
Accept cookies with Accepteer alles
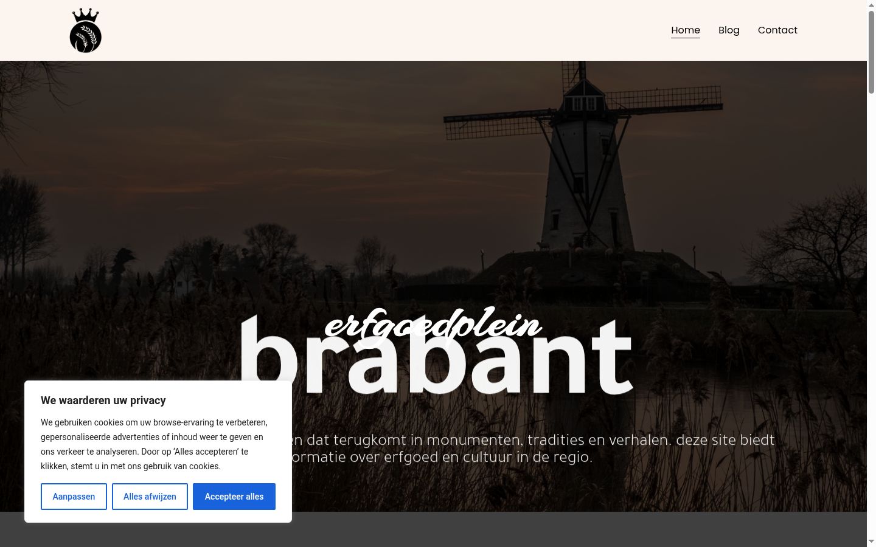[234, 497]
